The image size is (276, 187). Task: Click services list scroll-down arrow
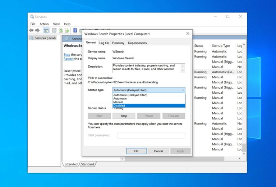[244, 154]
